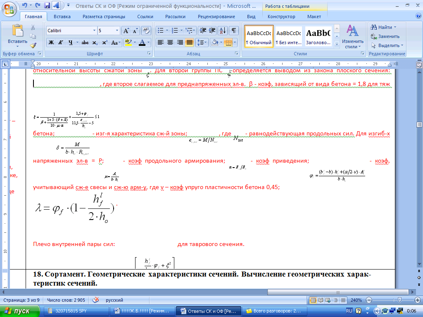Click the Numbering list icon
Screen dimensions: 423x317
(x=175, y=31)
